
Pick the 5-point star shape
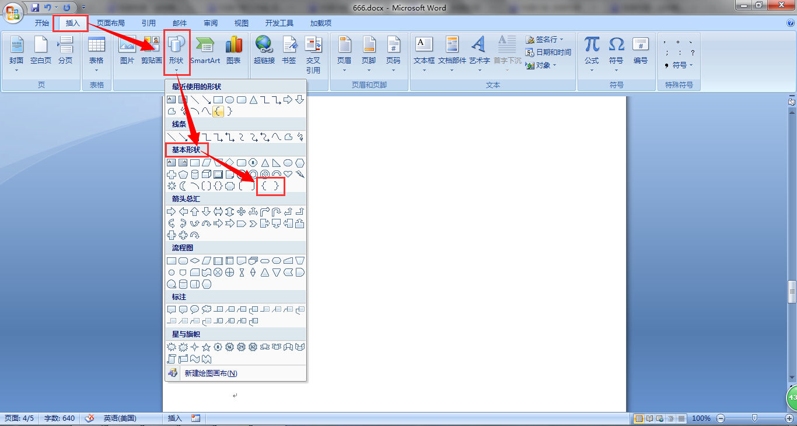[207, 347]
